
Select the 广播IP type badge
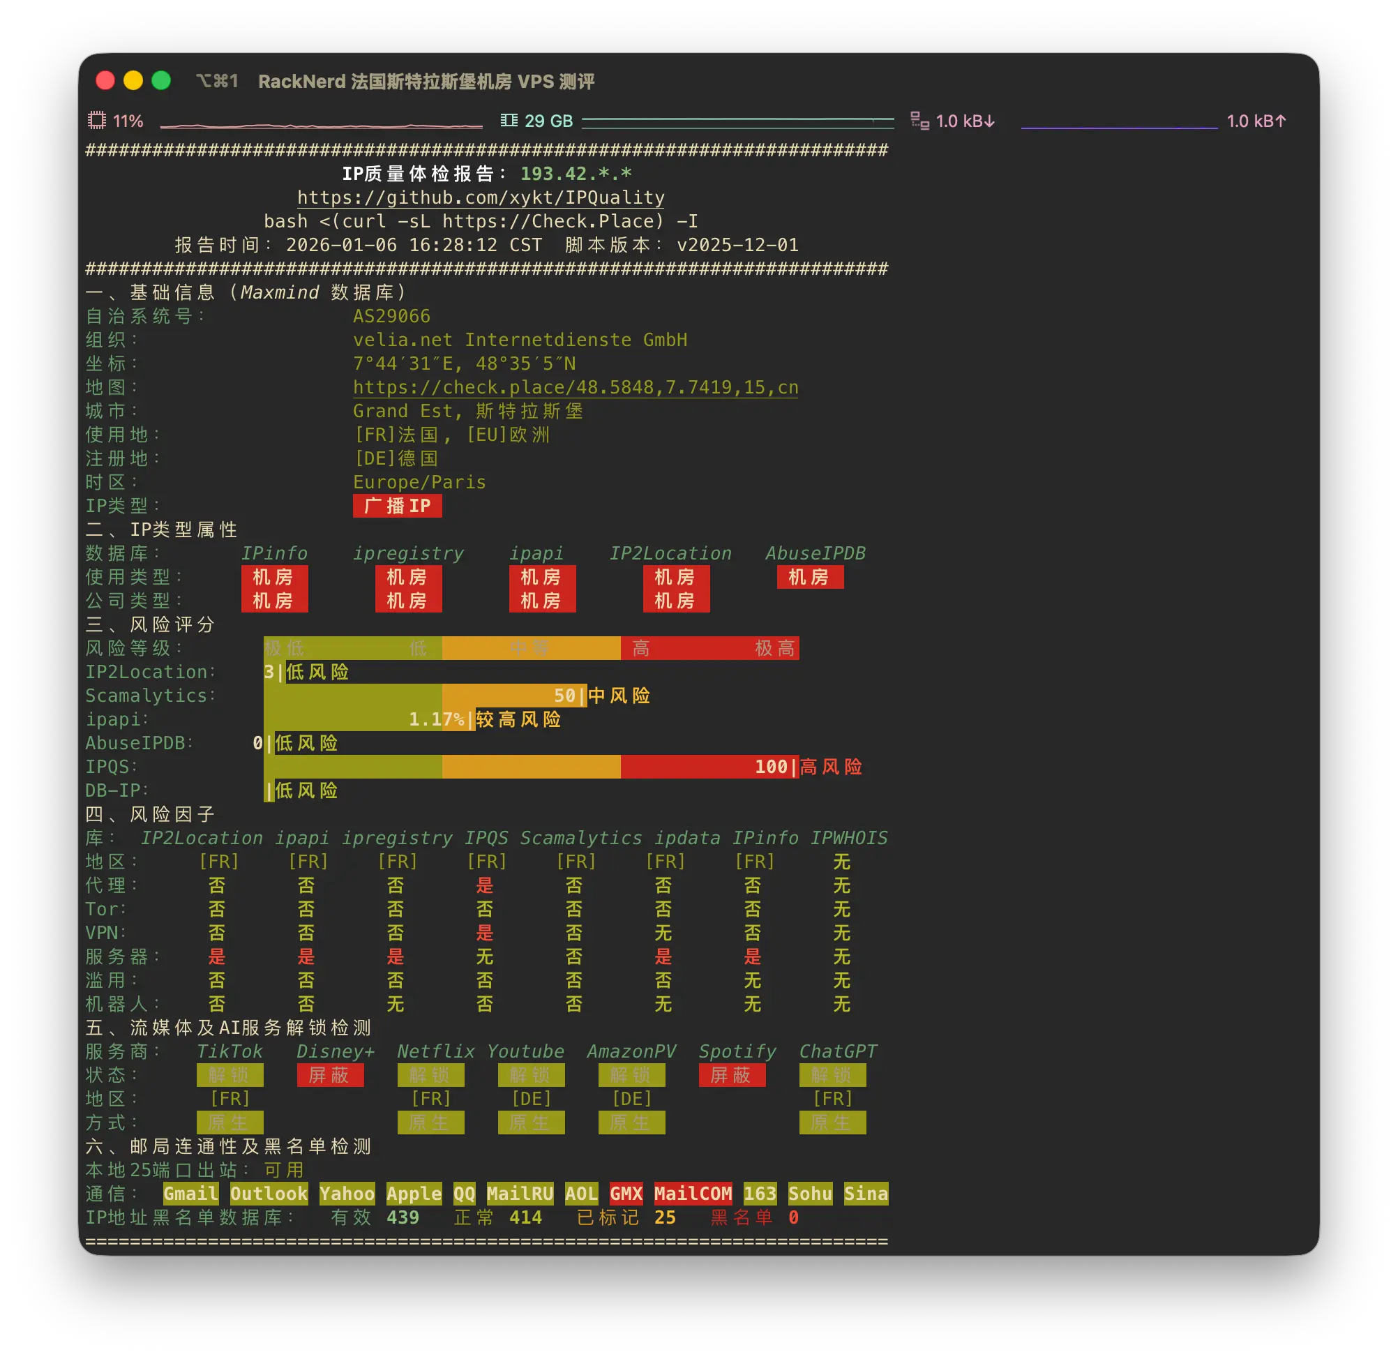click(398, 506)
